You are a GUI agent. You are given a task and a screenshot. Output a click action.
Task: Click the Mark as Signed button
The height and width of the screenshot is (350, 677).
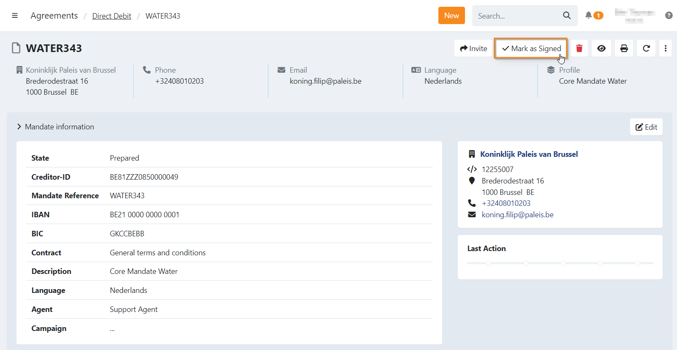click(531, 49)
